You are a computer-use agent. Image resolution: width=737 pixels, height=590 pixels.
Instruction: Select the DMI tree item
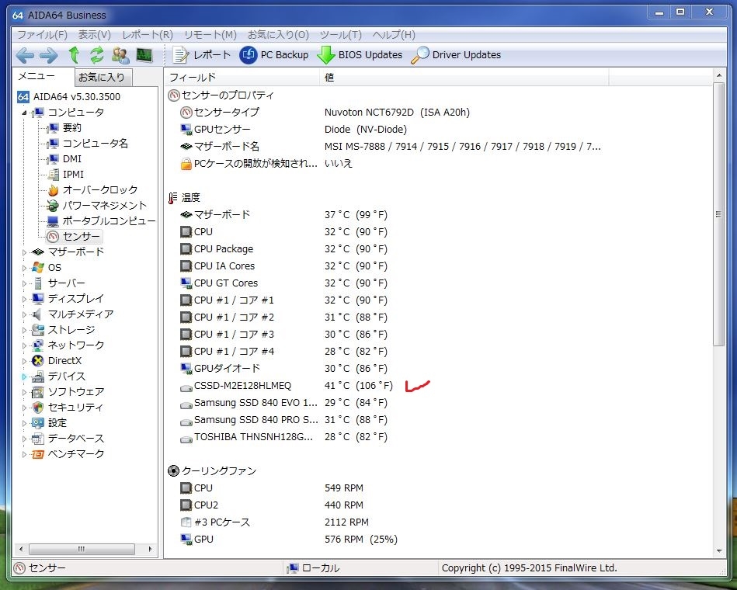pos(72,159)
